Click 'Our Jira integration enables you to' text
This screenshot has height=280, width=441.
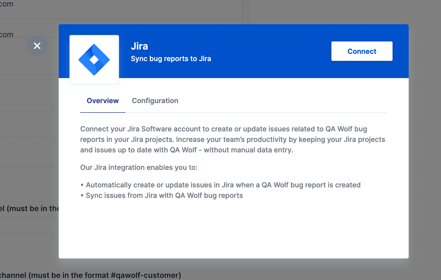point(139,167)
